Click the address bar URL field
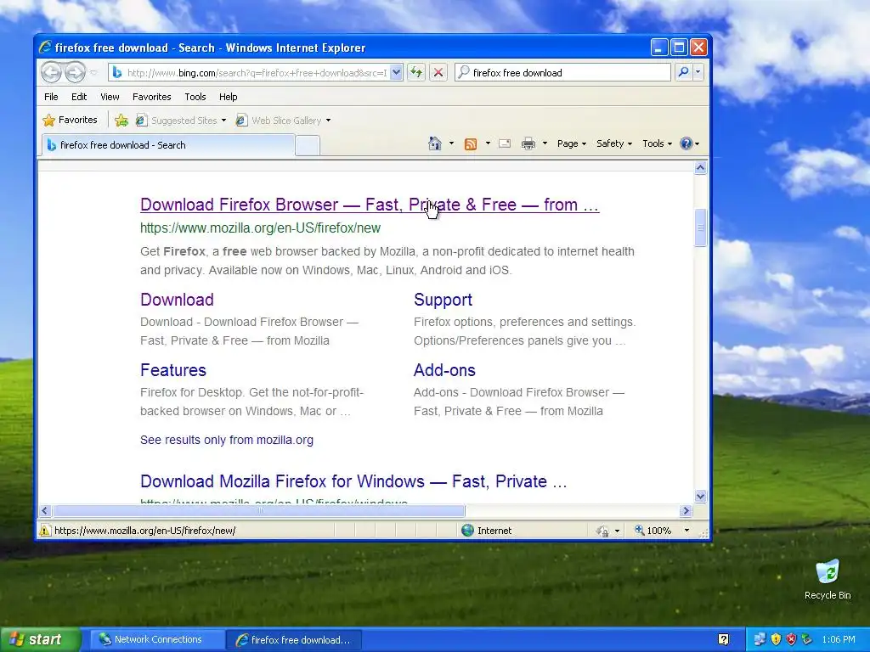Viewport: 870px width, 652px height. tap(257, 73)
